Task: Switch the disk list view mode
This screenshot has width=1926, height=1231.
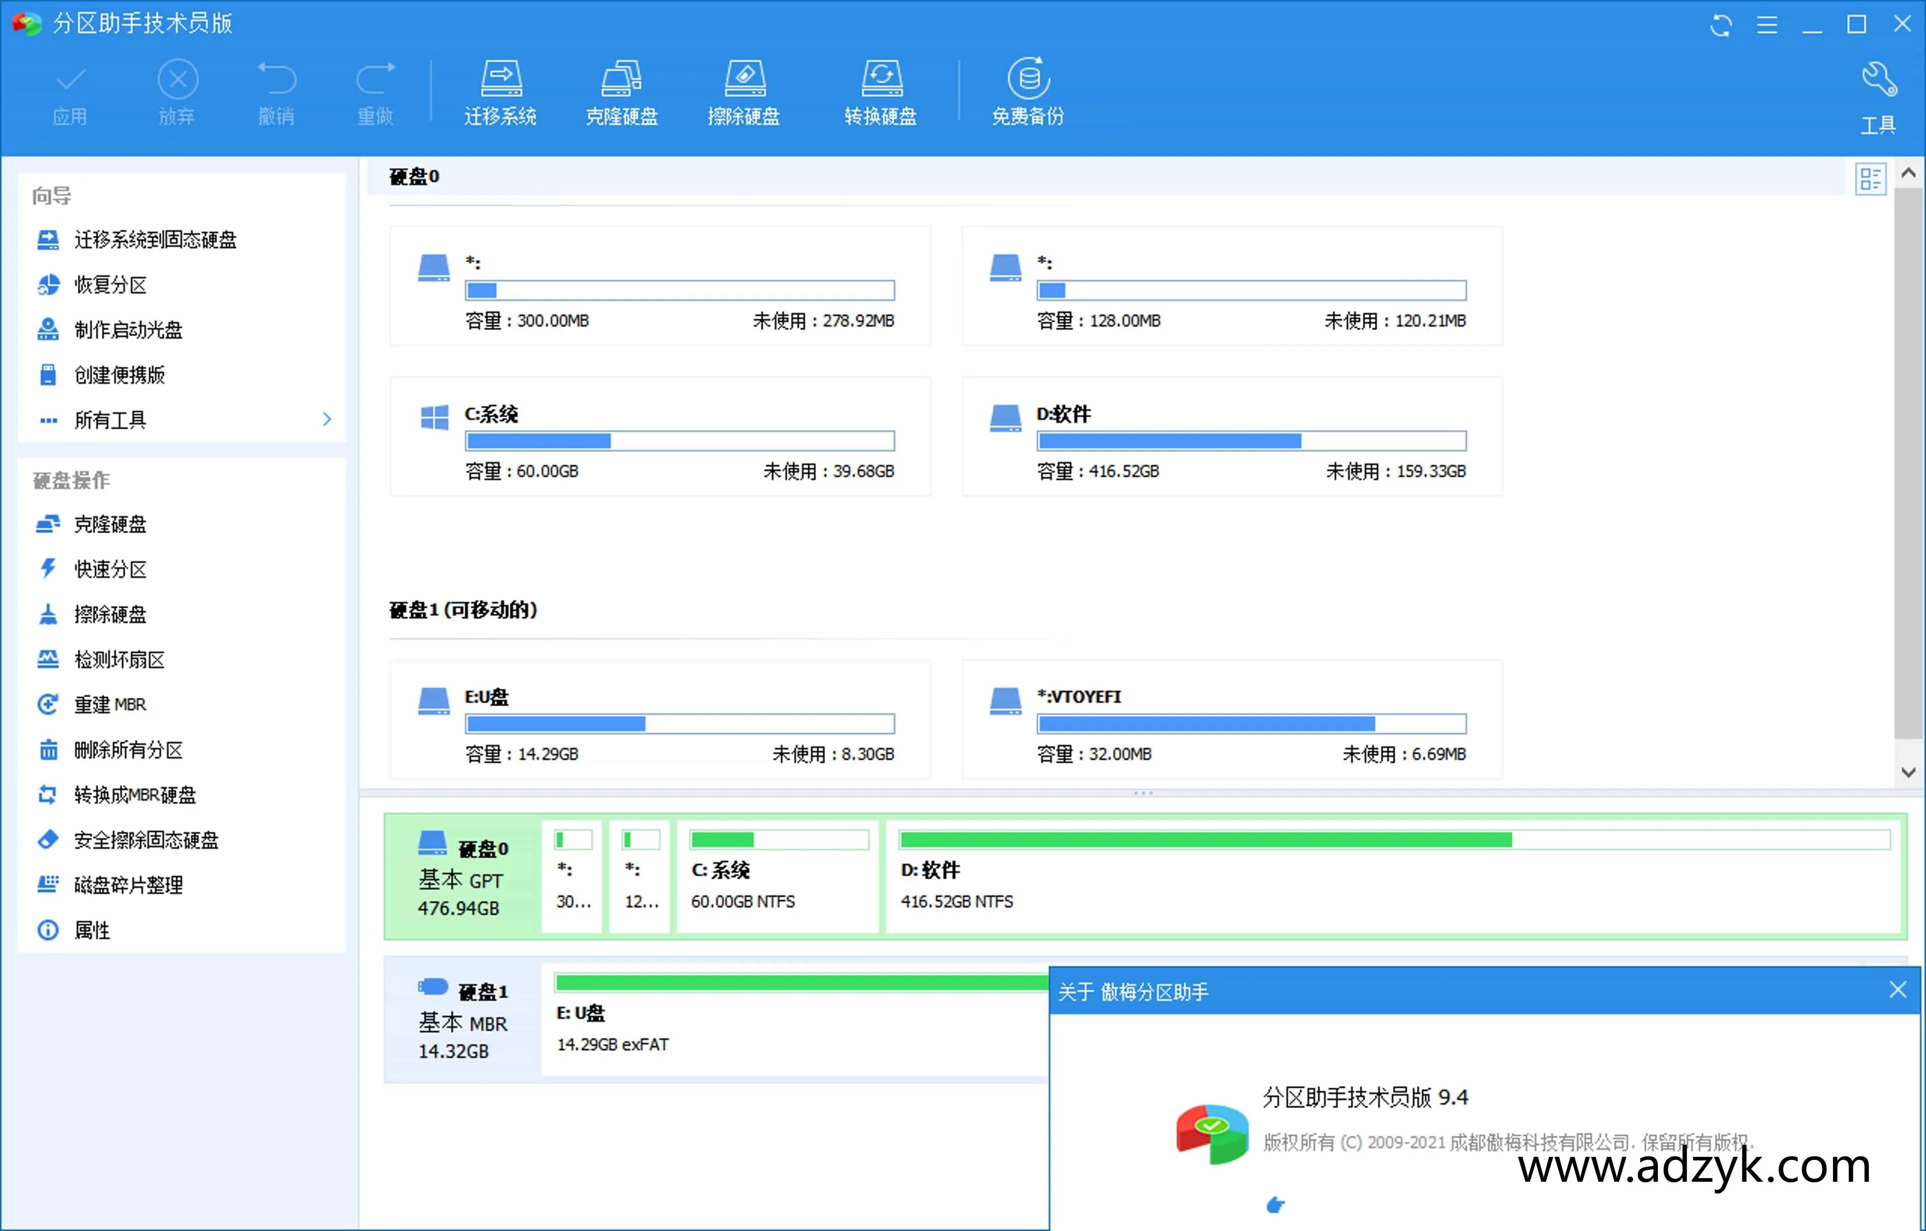Action: point(1870,179)
